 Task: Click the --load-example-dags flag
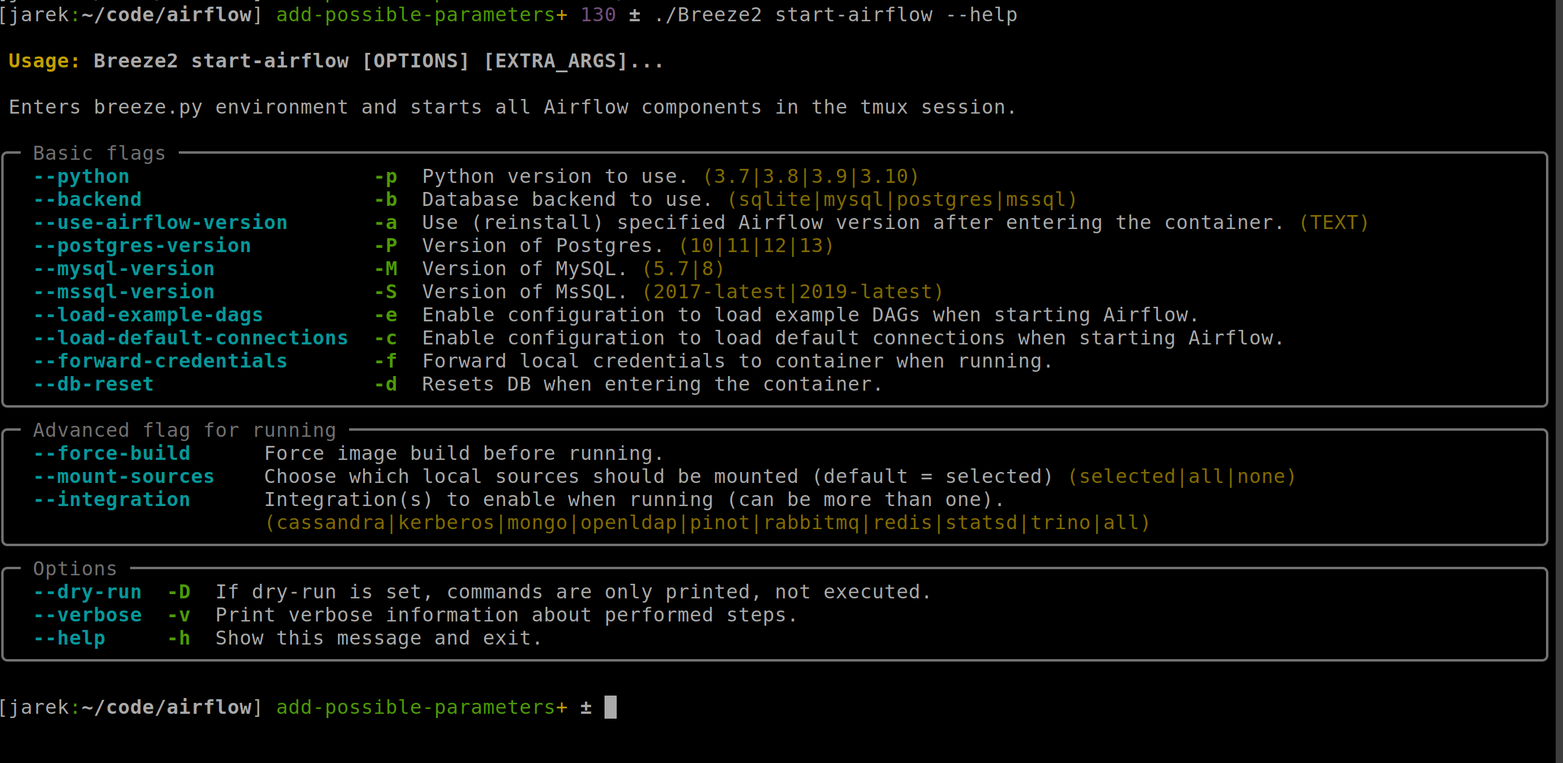[x=148, y=315]
